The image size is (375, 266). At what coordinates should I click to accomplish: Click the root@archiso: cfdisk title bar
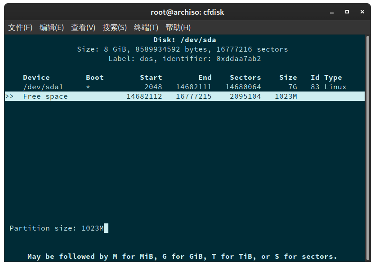click(x=187, y=12)
